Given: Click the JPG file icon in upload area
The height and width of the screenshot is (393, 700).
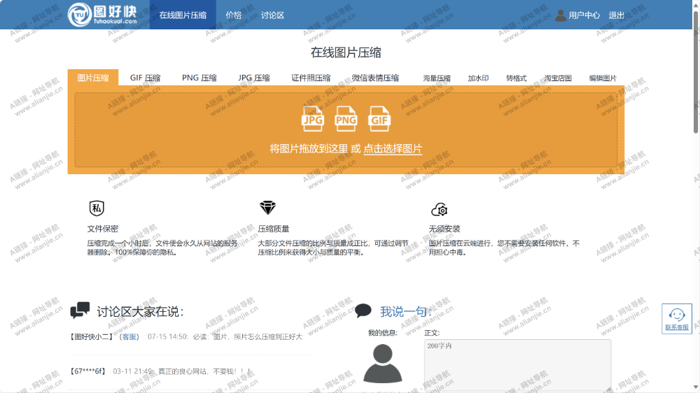Looking at the screenshot, I should (313, 119).
